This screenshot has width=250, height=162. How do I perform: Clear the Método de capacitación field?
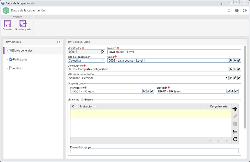[239, 78]
